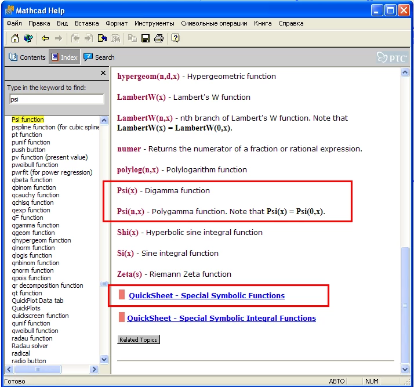Click the Psi(n,x) function name text
This screenshot has width=414, height=387.
[130, 211]
